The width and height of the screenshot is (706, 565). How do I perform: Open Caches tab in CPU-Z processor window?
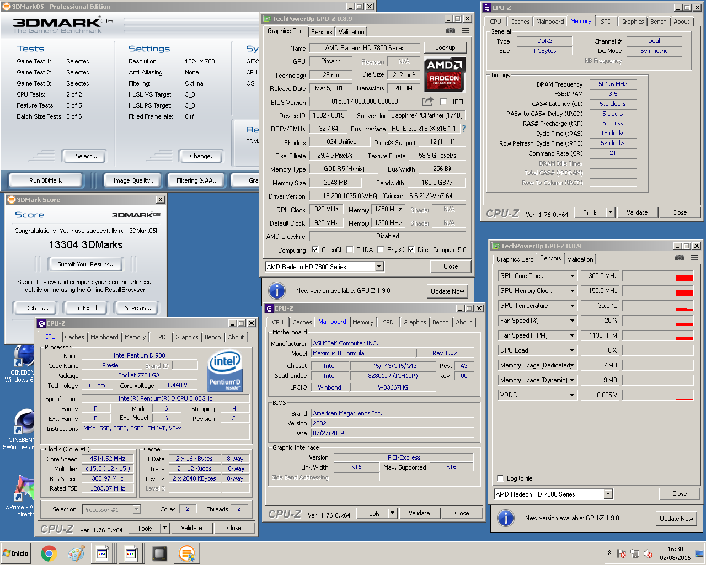(x=74, y=337)
